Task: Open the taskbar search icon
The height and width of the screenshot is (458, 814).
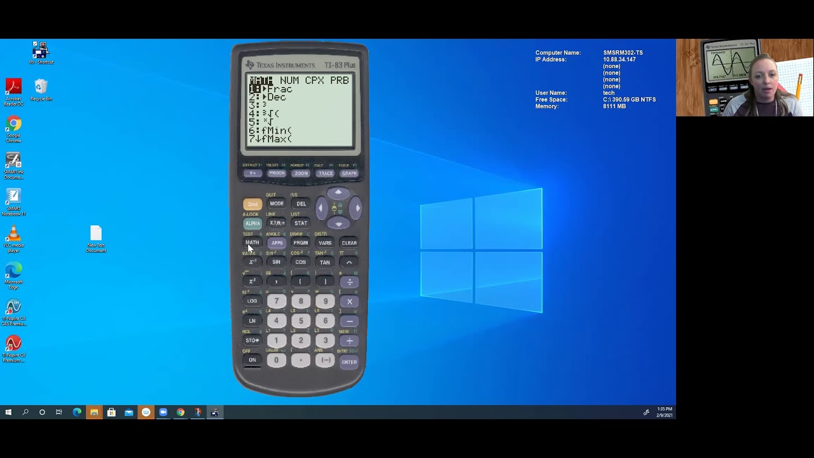Action: tap(25, 412)
